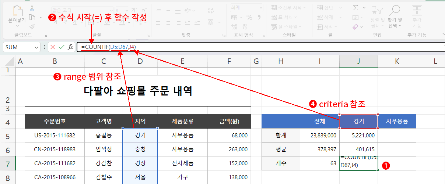Click the Copy icon in clipboard group
Viewport: 445px width, 184px height.
[x=32, y=17]
